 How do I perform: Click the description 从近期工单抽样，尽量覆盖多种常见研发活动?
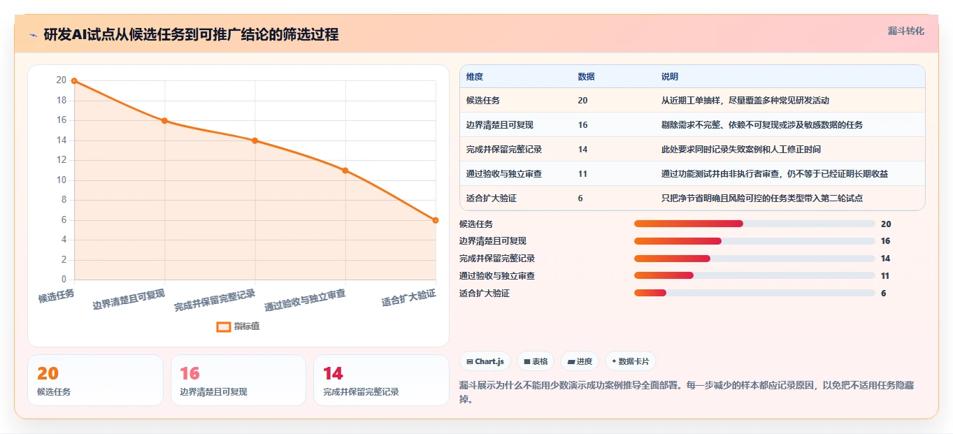(x=745, y=101)
